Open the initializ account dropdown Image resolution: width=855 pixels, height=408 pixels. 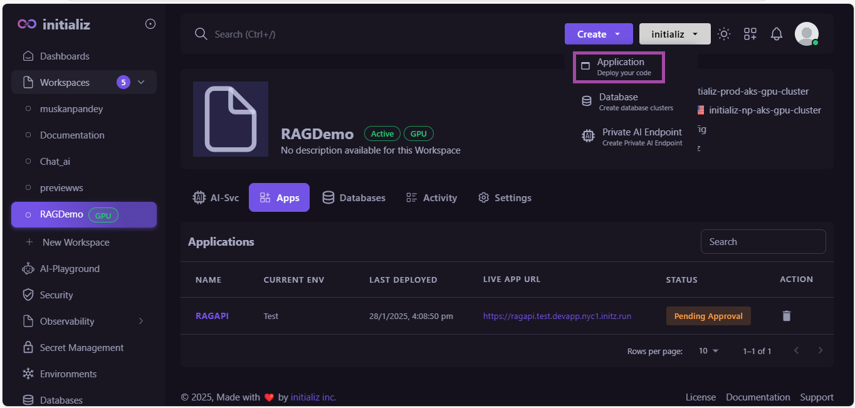674,34
